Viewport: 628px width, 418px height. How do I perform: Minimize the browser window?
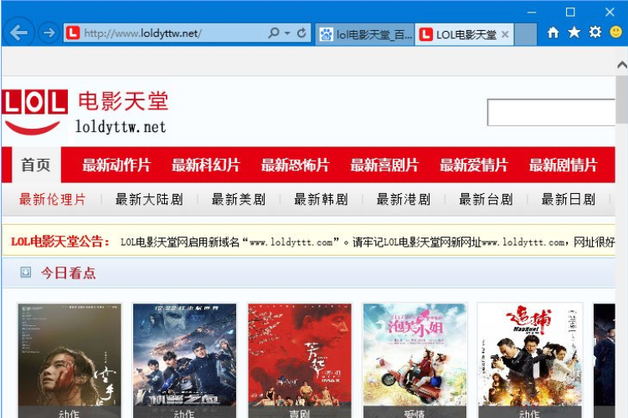click(x=532, y=13)
